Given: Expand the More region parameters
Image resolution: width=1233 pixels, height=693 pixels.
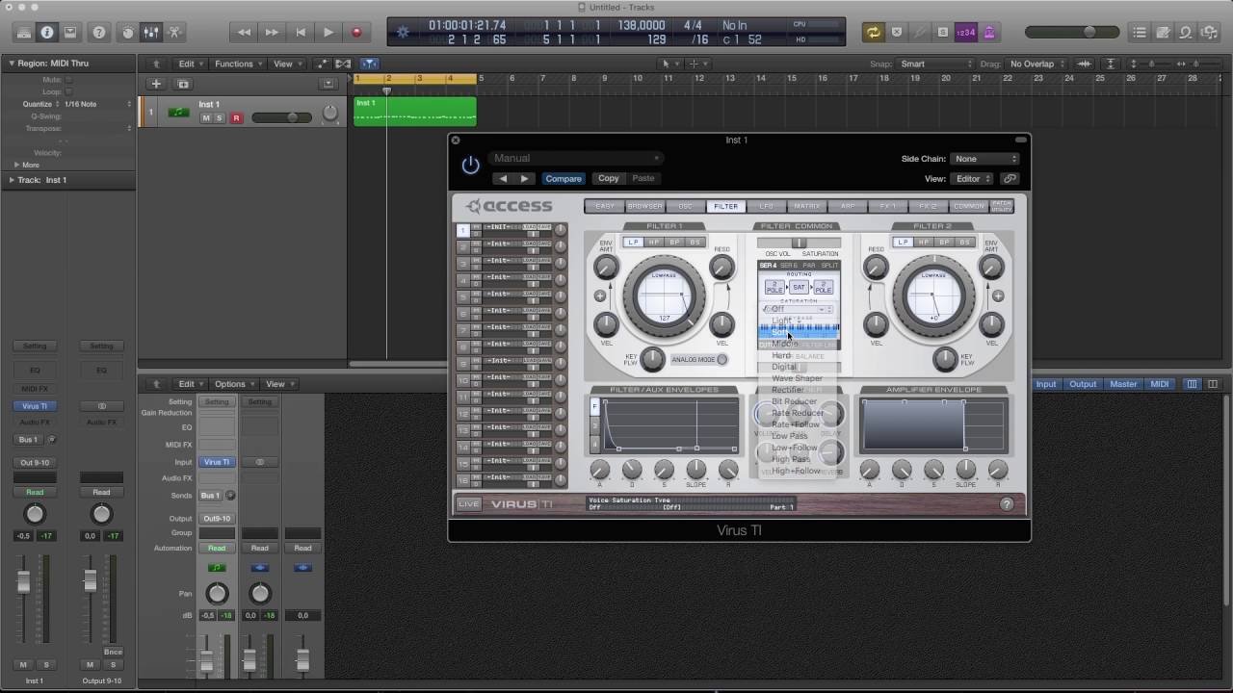Looking at the screenshot, I should pos(16,165).
